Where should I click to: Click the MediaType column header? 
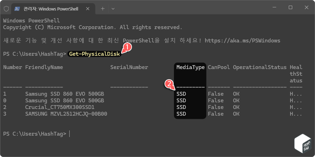[x=190, y=67]
